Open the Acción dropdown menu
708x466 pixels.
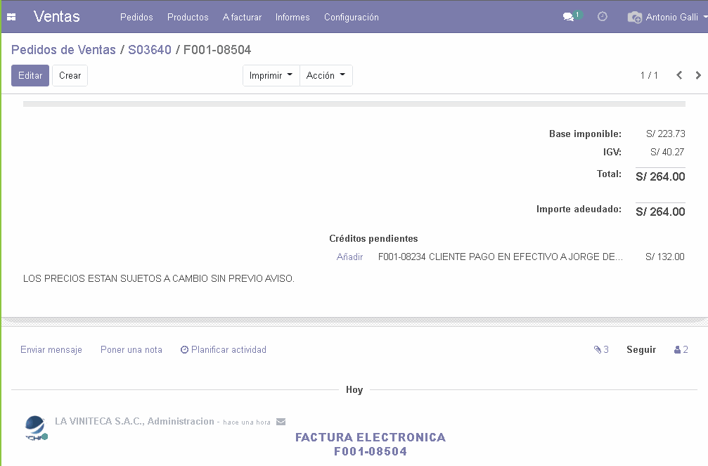pos(326,75)
